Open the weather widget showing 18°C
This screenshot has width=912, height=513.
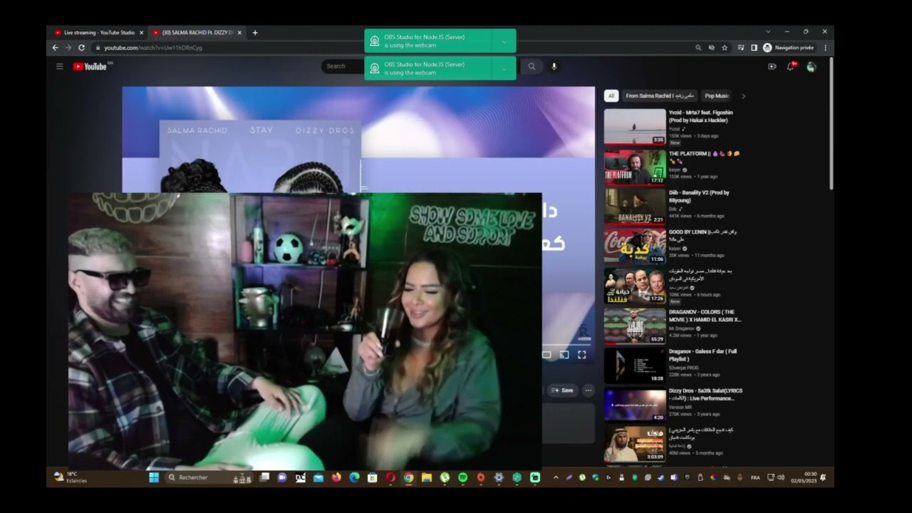coord(71,477)
